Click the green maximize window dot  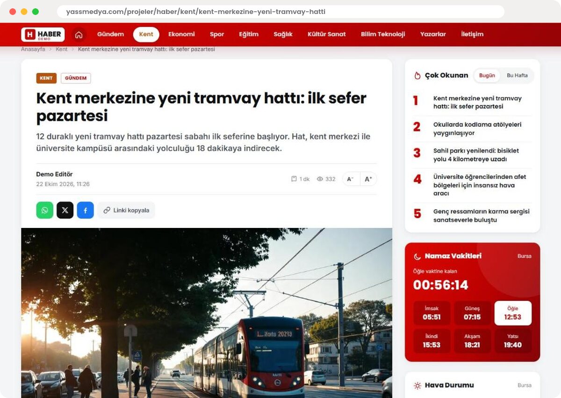tap(36, 12)
